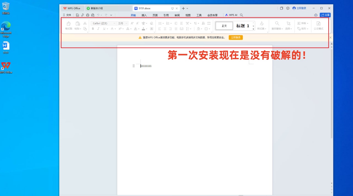Viewport: 353px width, 196px height.
Task: Click the format painter icon
Action: click(x=68, y=25)
